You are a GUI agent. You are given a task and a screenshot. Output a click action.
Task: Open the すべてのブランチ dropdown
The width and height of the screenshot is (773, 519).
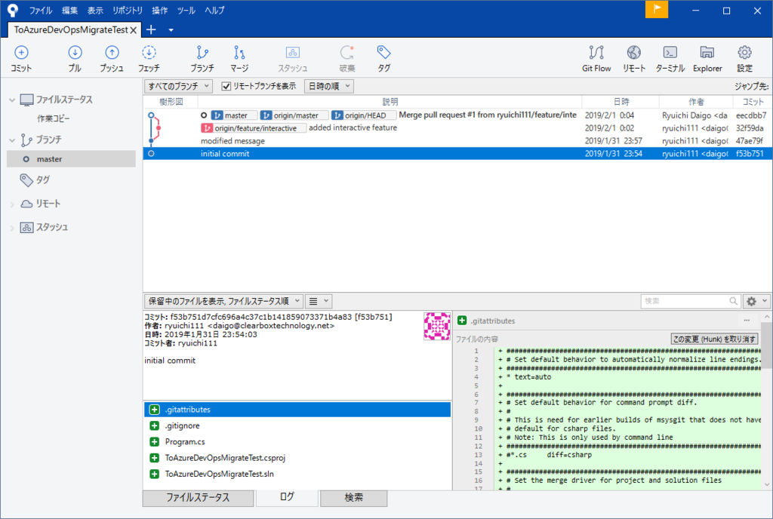(178, 86)
